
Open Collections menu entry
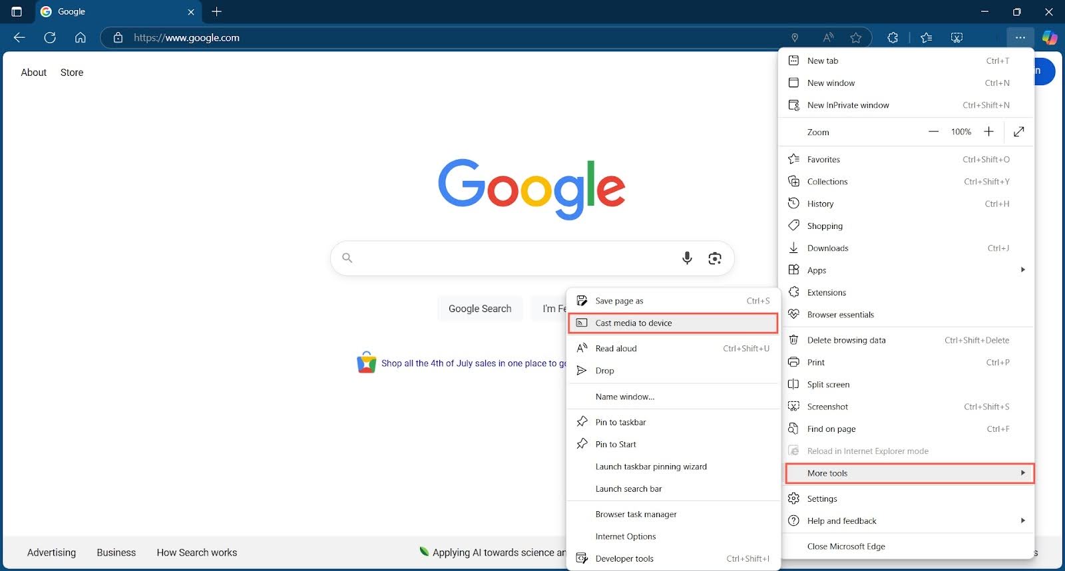click(x=906, y=181)
